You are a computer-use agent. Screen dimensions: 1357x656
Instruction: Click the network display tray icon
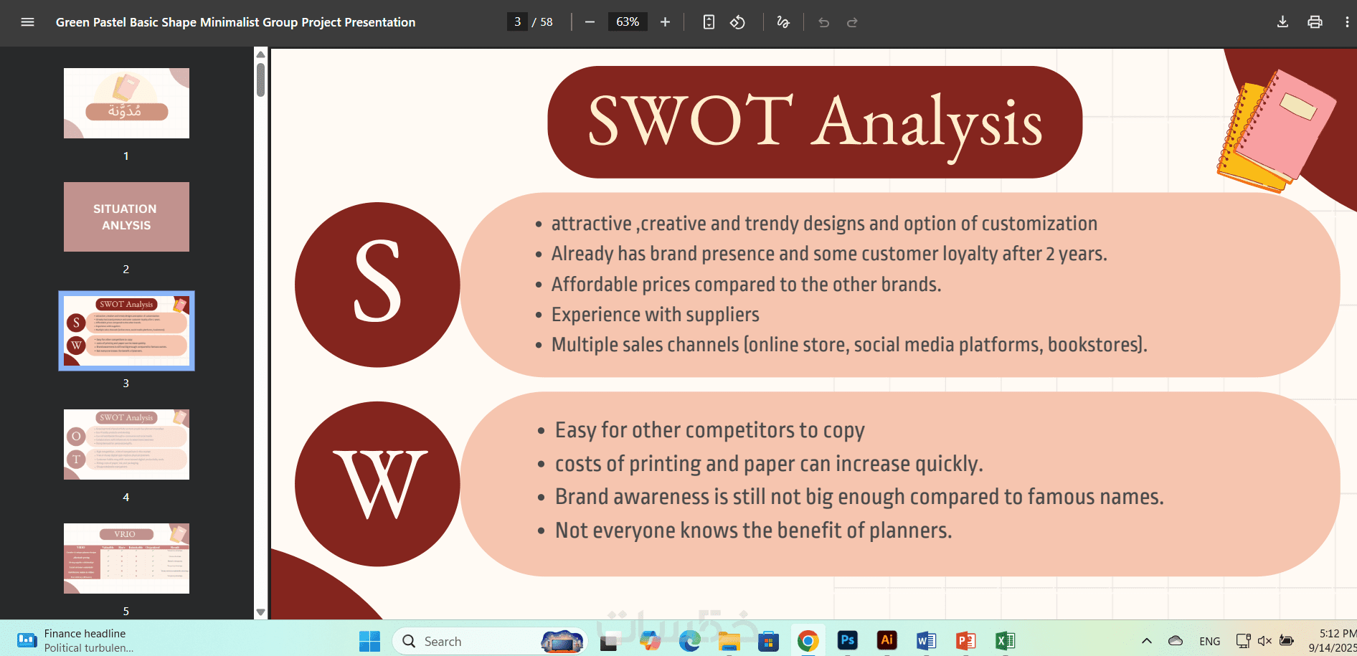[x=1243, y=641]
